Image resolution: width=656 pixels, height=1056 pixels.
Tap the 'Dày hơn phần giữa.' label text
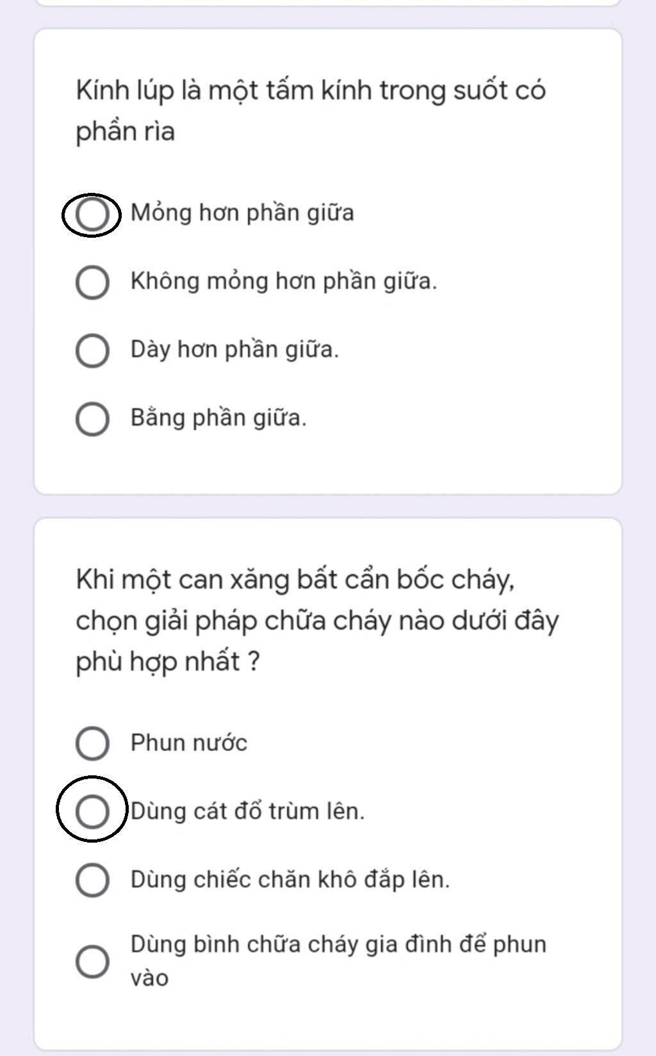[234, 349]
